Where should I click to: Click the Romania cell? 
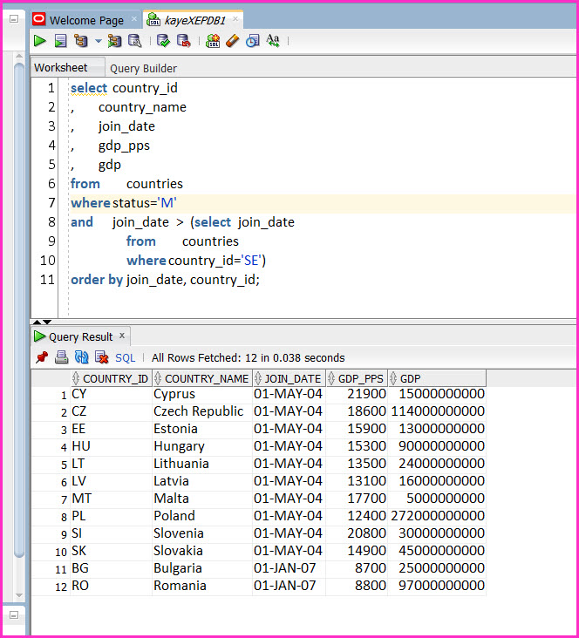tap(202, 586)
